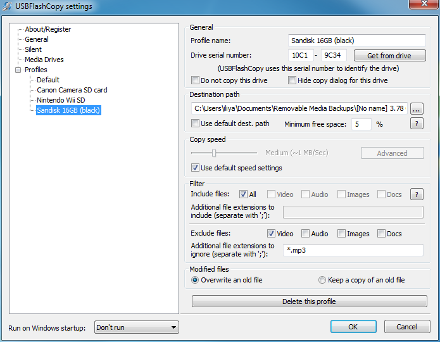Click the serial number field containing 9C34
Screen dimensions: 440x342
[x=334, y=55]
